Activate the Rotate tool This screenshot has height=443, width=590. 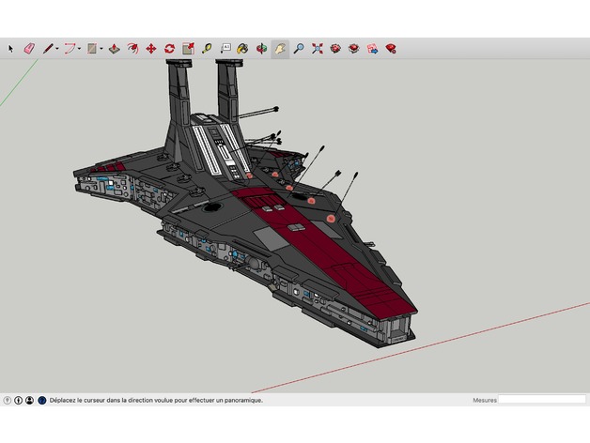(170, 48)
